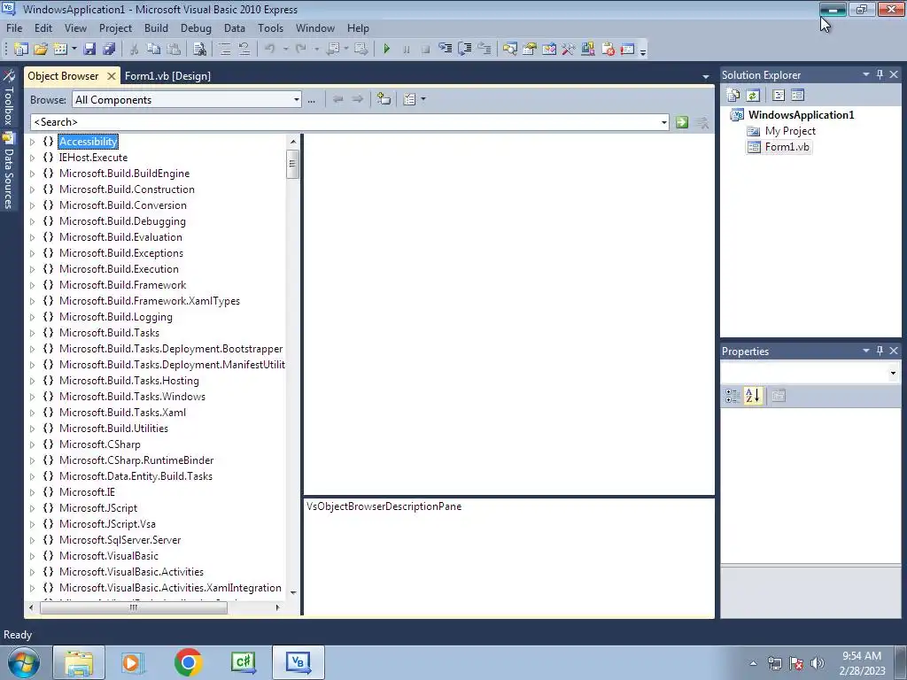The width and height of the screenshot is (907, 680).
Task: Click the Edit Custom Component Set ellipsis button
Action: pyautogui.click(x=311, y=100)
